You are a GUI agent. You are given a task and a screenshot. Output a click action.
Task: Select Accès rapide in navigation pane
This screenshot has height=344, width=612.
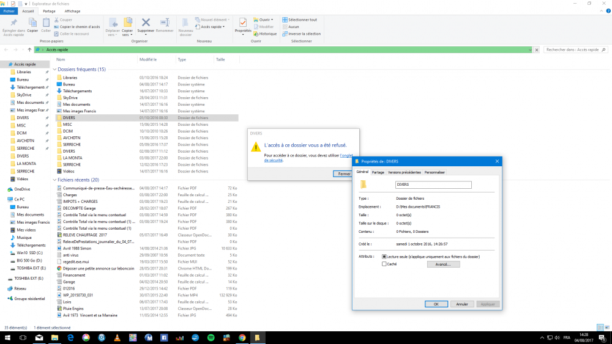click(25, 64)
